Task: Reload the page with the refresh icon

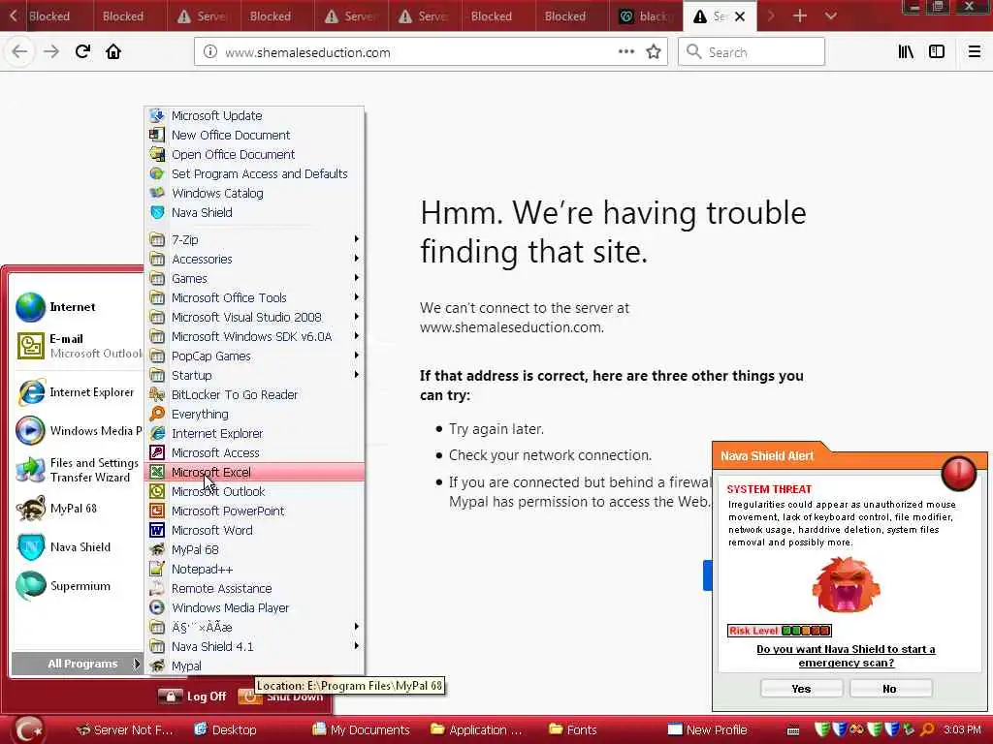Action: [82, 51]
